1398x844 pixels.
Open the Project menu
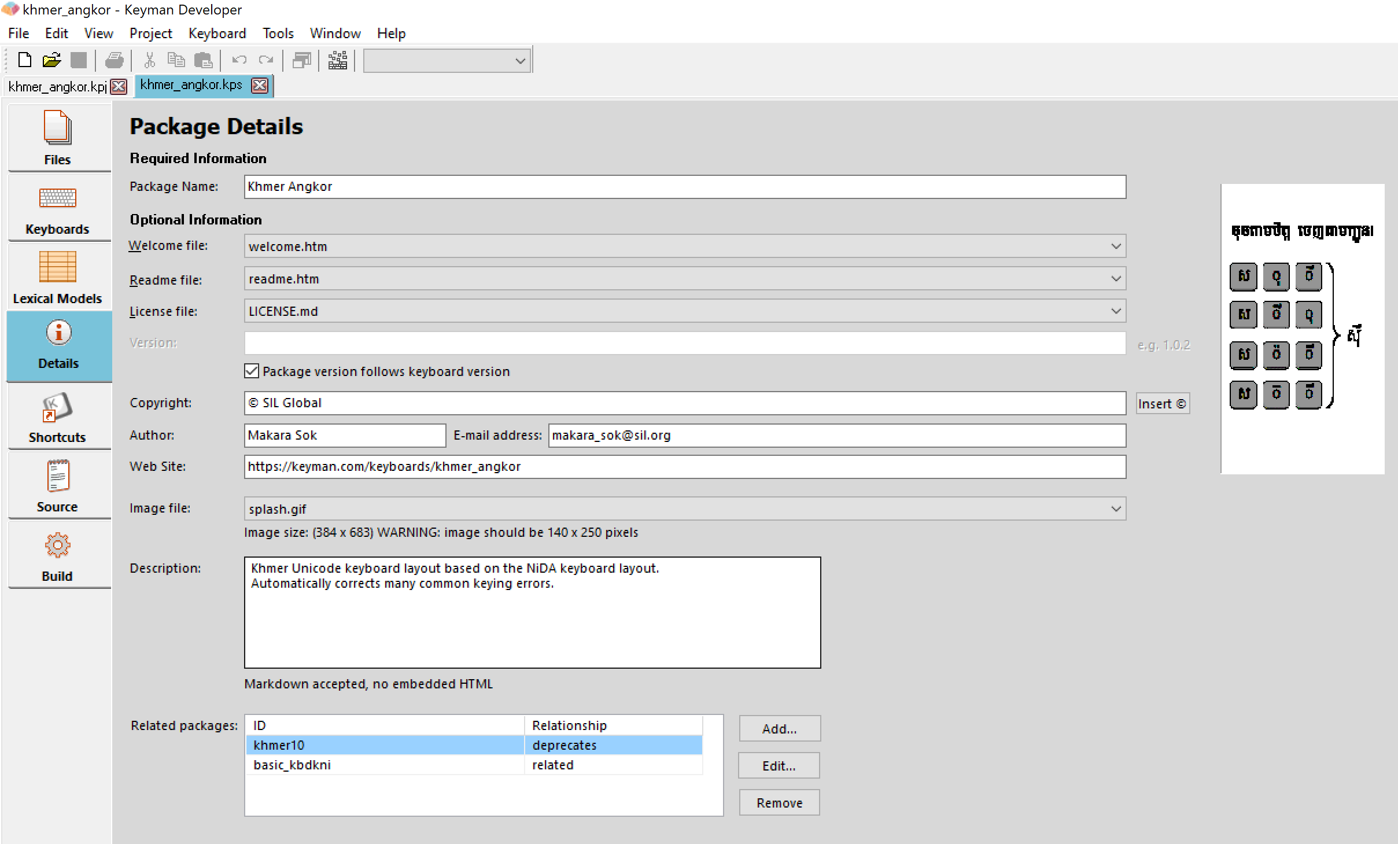pos(151,34)
